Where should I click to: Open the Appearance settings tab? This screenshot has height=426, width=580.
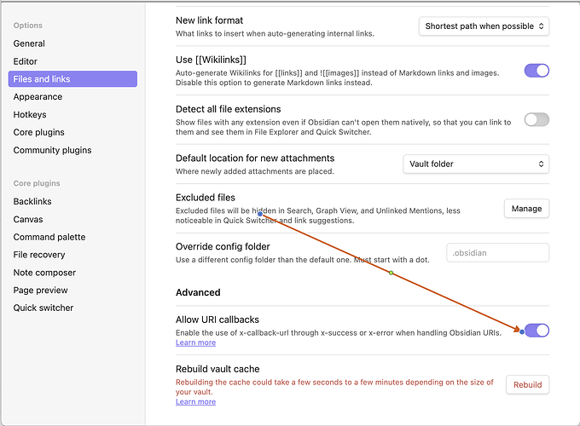[x=38, y=97]
